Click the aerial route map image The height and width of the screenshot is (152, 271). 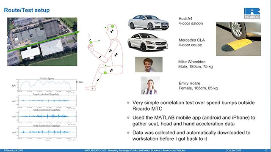click(x=42, y=42)
